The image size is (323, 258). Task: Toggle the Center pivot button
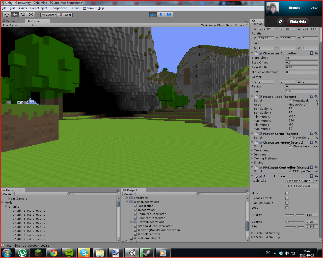click(49, 15)
